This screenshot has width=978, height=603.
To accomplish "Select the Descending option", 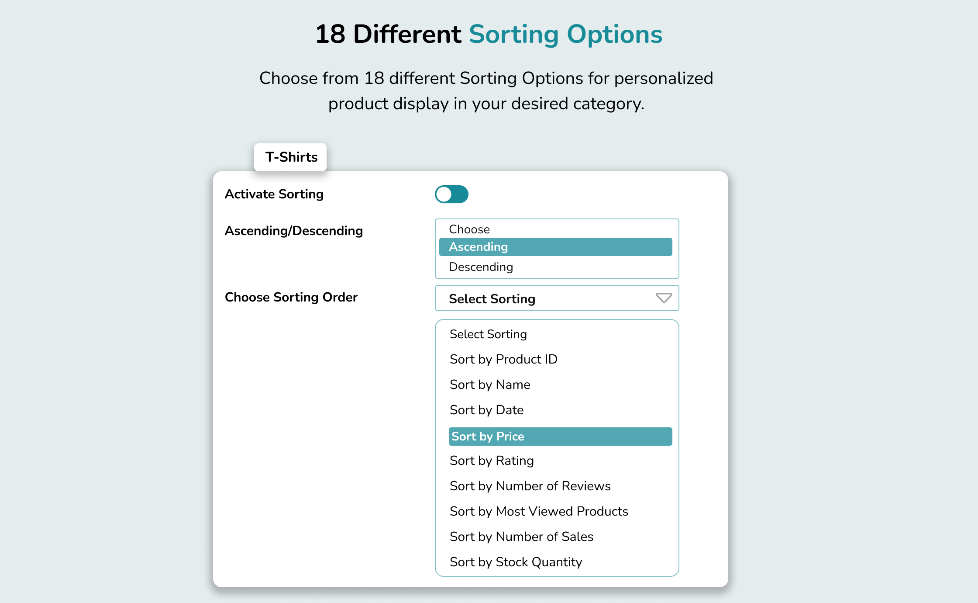I will tap(481, 267).
